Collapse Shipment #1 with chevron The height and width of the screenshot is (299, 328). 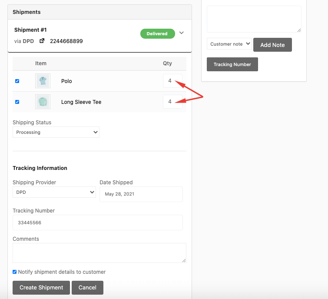[181, 33]
